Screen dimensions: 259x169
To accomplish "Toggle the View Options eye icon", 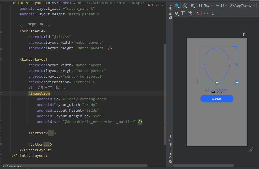I will (177, 13).
